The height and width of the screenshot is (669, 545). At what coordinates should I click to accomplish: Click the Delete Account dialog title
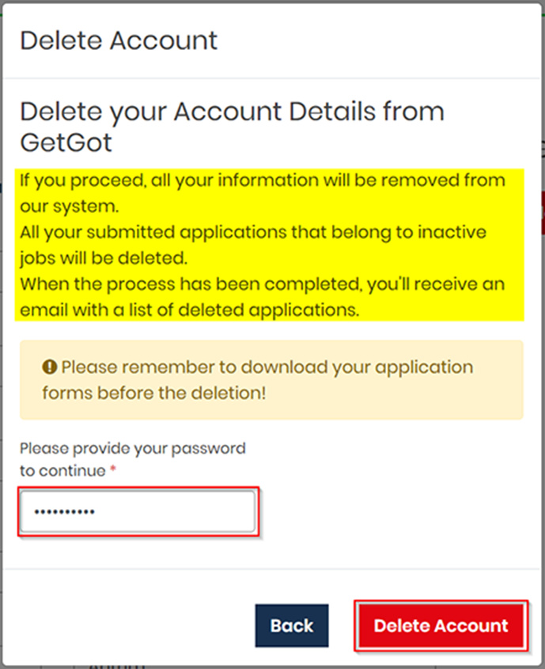point(119,41)
